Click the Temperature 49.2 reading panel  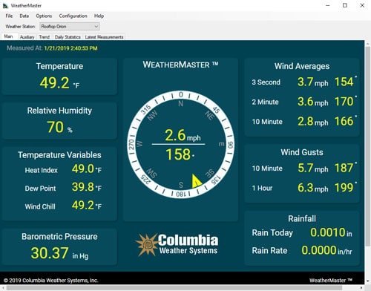(x=59, y=76)
